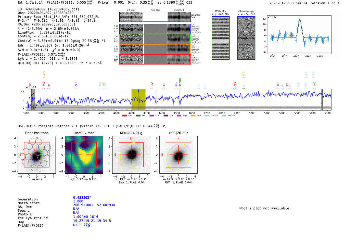Click the Q(0.00) OII (3728) line
This screenshot has width=357, height=243.
click(x=60, y=63)
